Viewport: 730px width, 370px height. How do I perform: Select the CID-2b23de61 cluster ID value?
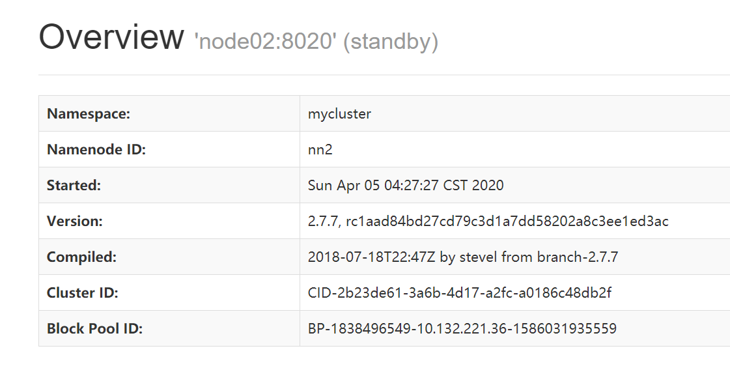pyautogui.click(x=460, y=293)
